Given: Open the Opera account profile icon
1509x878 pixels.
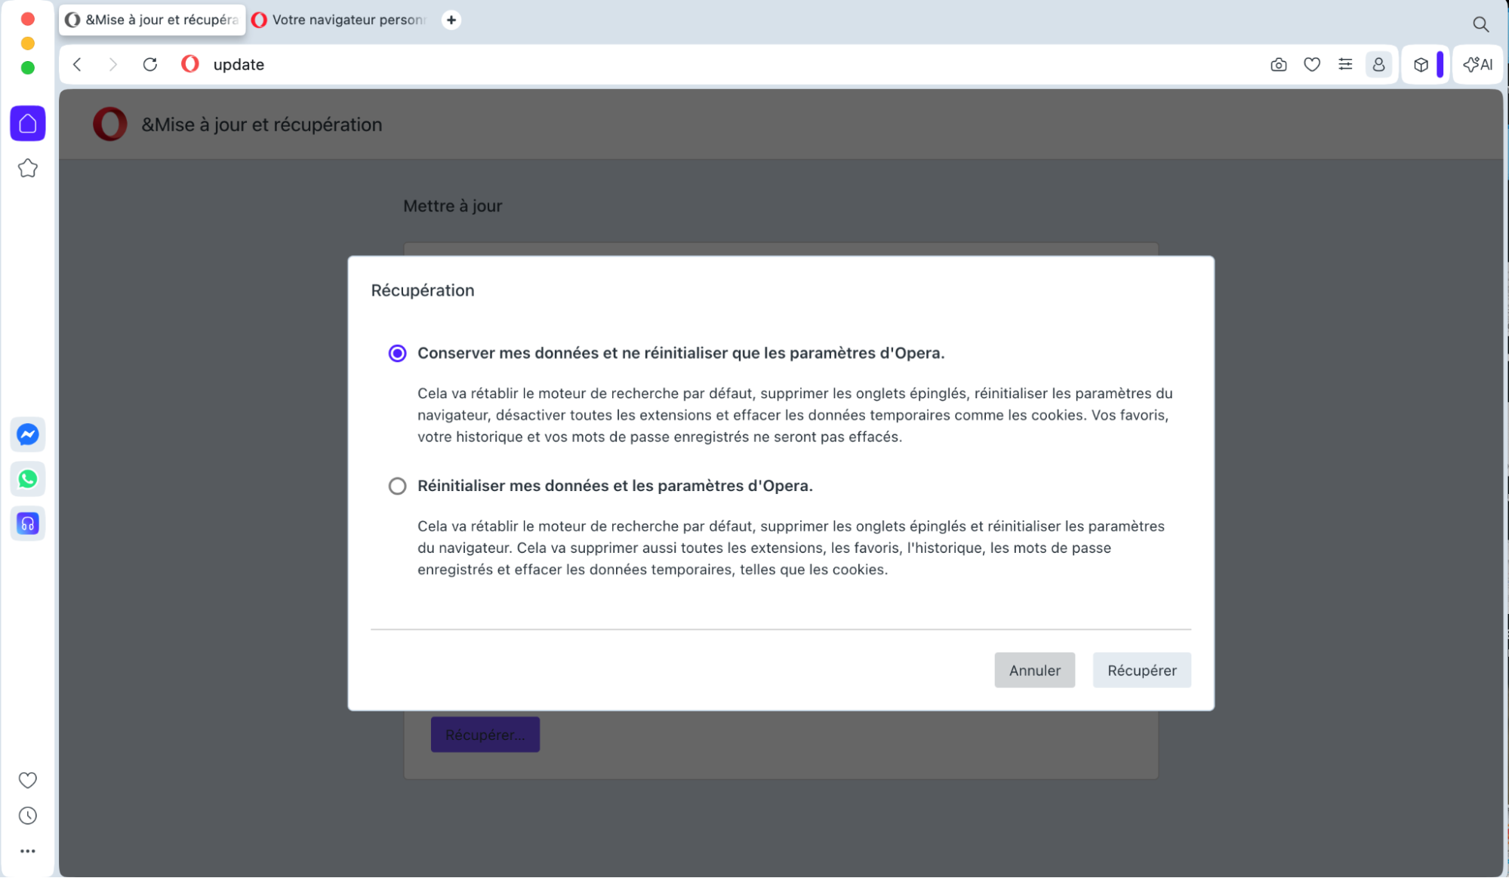Looking at the screenshot, I should click(1378, 65).
